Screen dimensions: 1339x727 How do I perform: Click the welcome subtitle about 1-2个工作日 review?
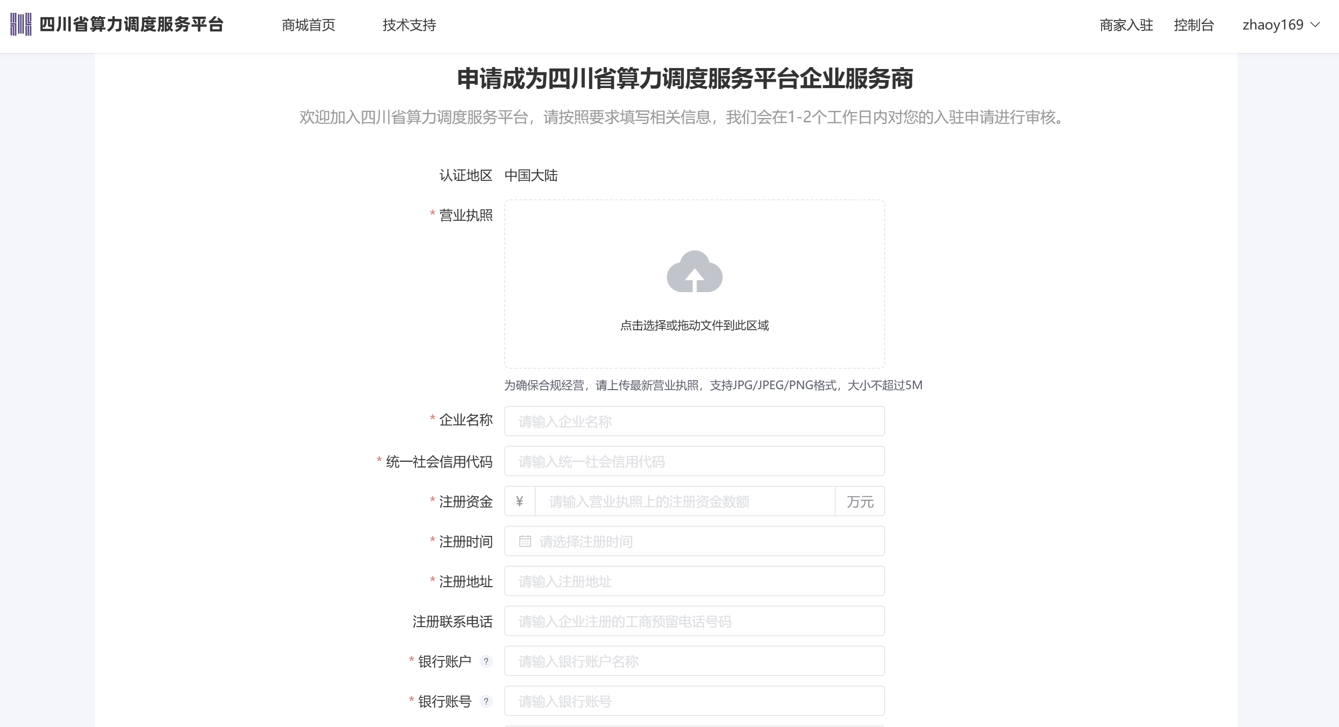point(683,118)
